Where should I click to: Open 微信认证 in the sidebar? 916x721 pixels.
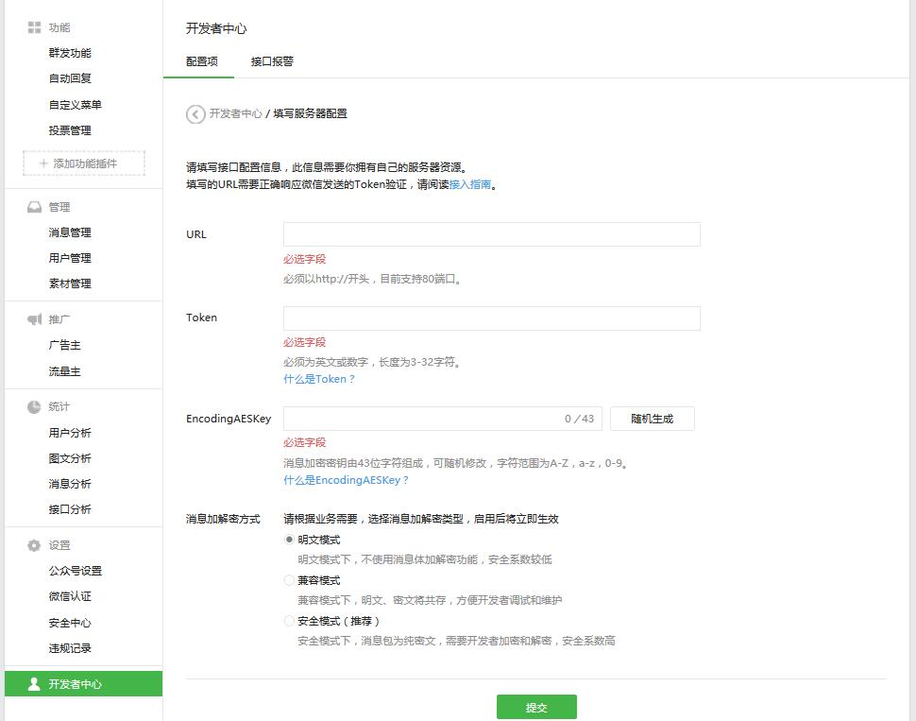click(70, 596)
